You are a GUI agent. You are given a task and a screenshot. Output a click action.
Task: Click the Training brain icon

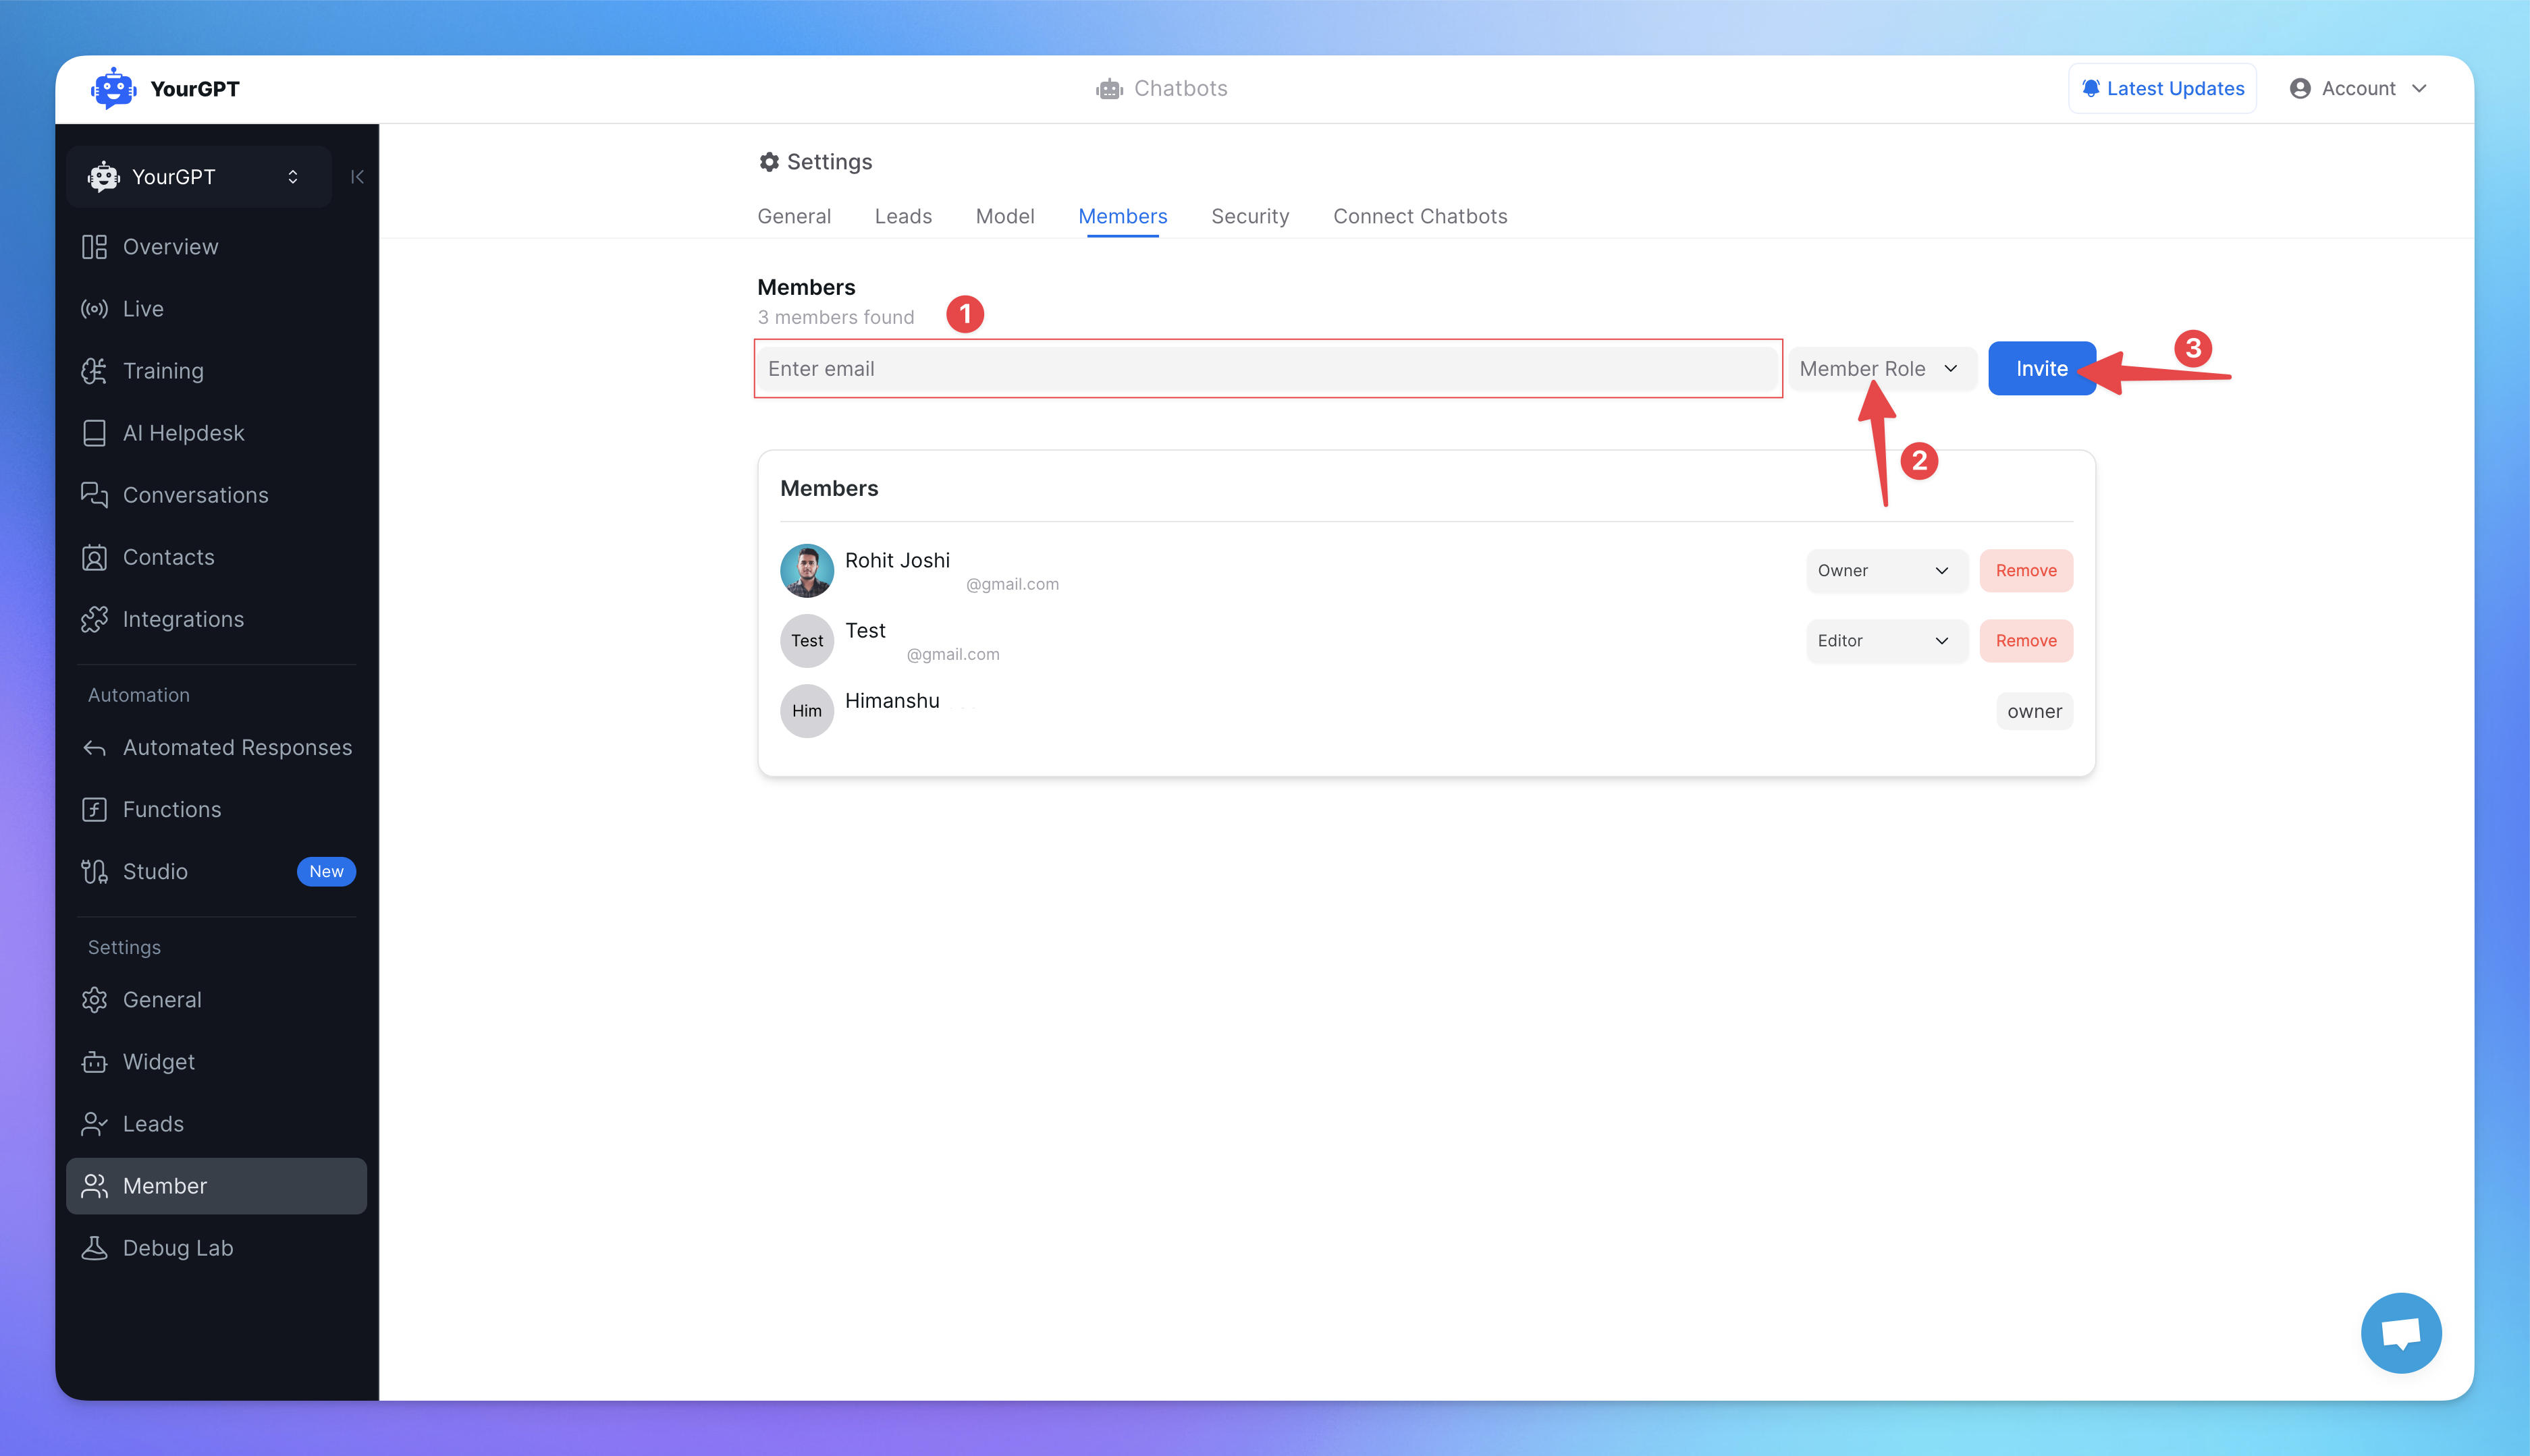point(94,371)
